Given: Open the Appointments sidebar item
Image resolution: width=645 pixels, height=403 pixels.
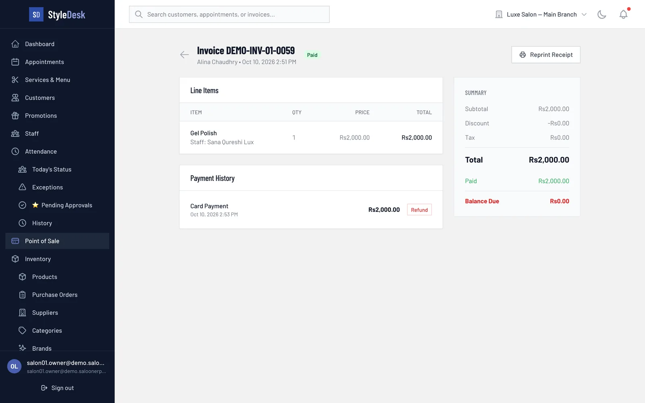Looking at the screenshot, I should point(57,62).
